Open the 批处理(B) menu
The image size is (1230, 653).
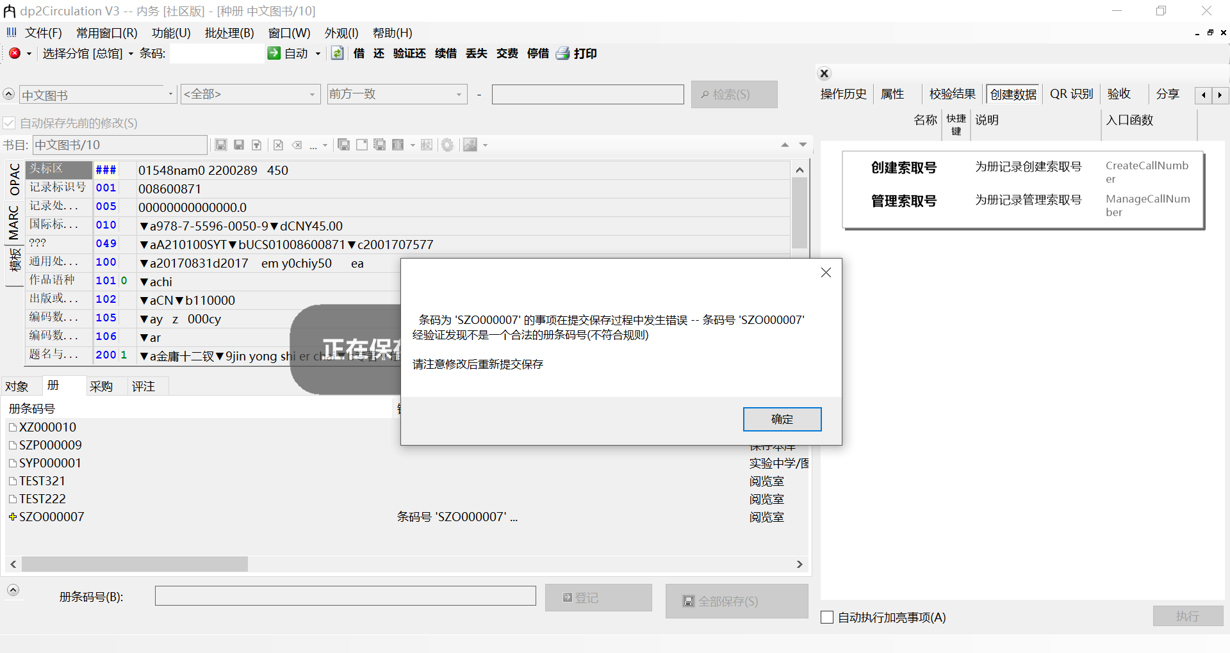click(x=229, y=33)
